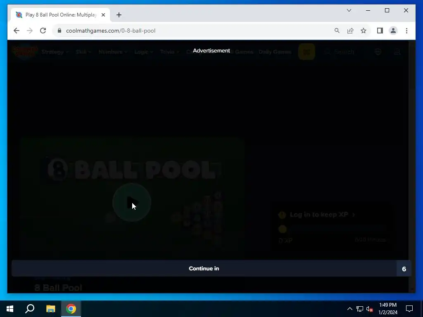Reload the current page
Screen dimensions: 423x317
click(43, 31)
